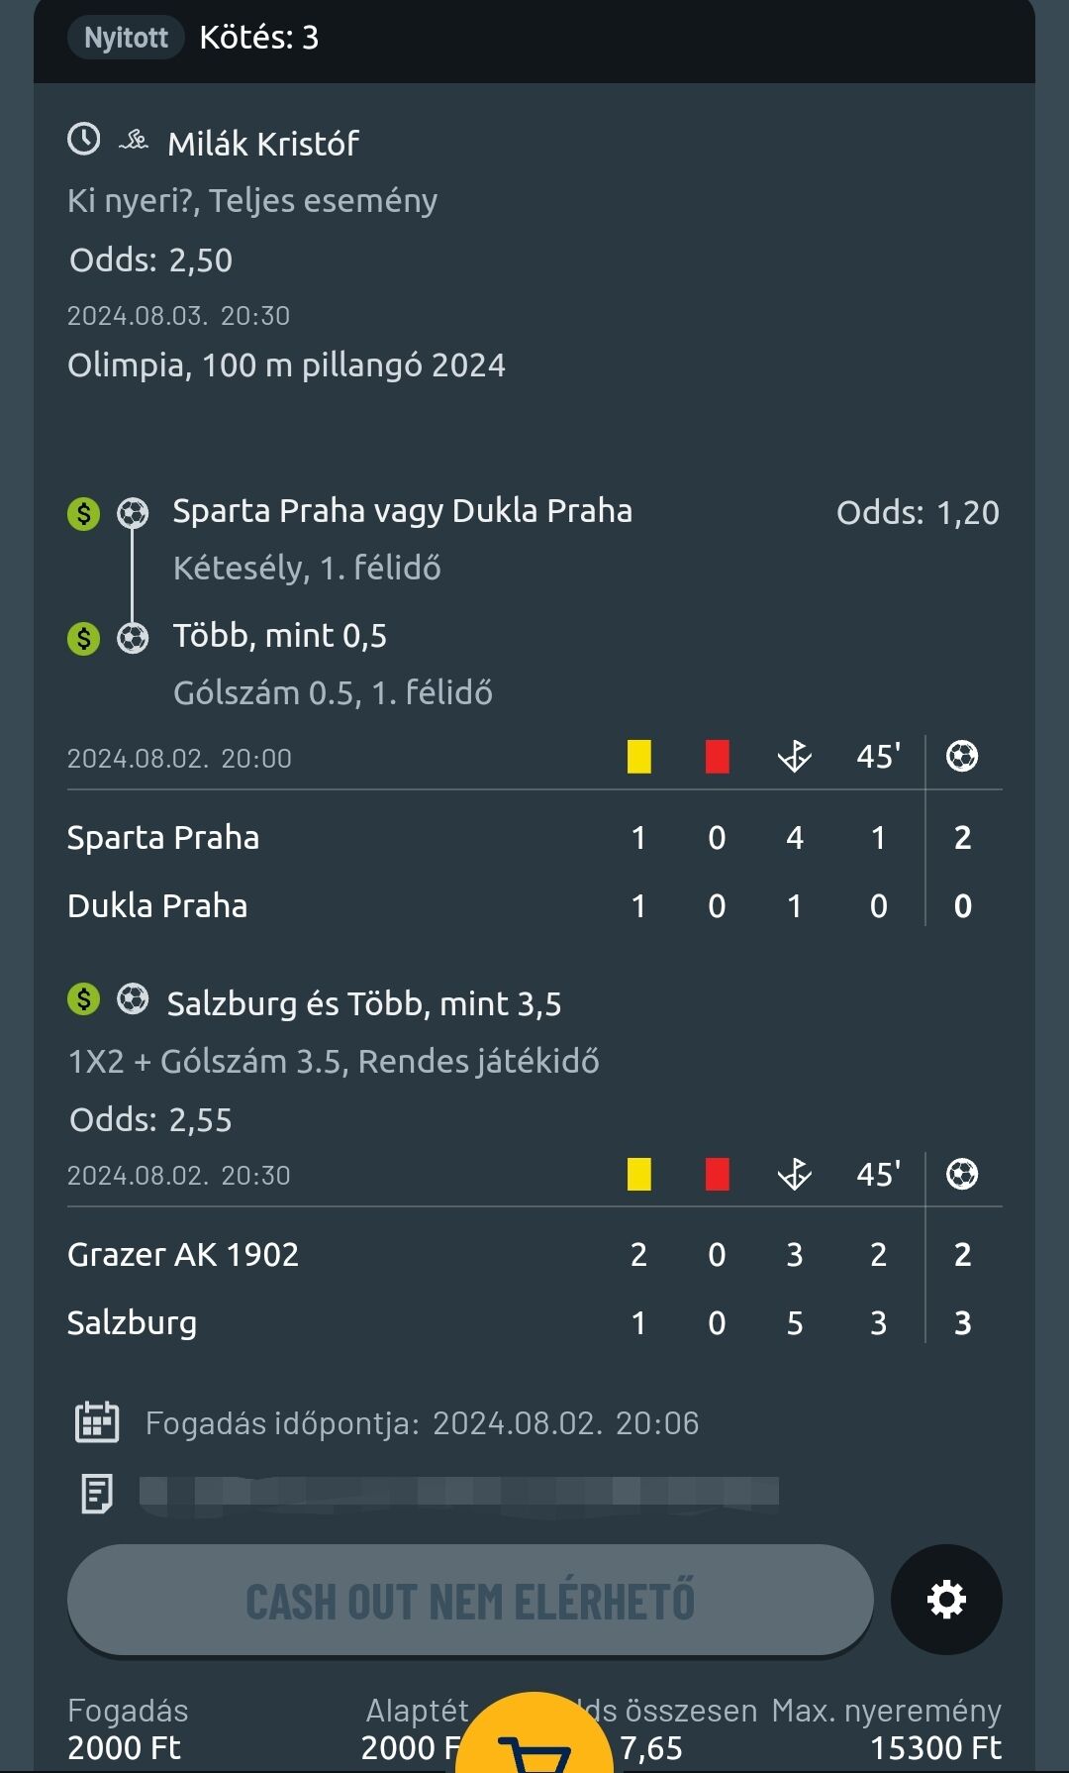Viewport: 1069px width, 1773px height.
Task: Click the red card icon in Sparta match header
Action: point(718,757)
